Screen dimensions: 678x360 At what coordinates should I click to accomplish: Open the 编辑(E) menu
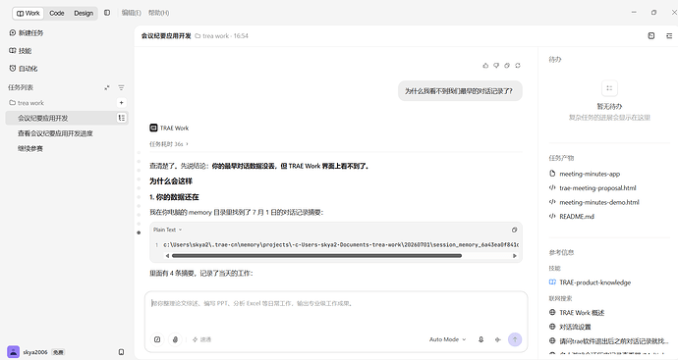click(131, 13)
